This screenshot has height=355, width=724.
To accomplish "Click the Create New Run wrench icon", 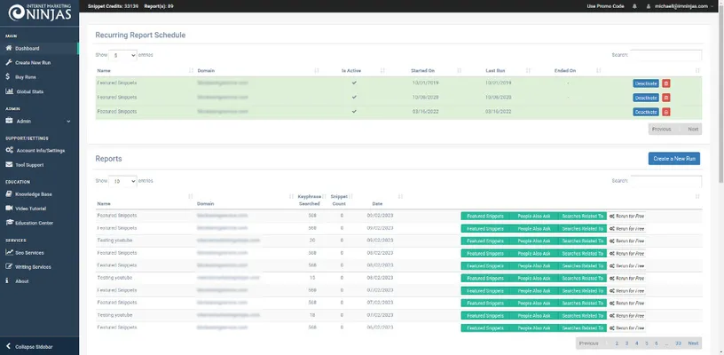I will [x=8, y=63].
